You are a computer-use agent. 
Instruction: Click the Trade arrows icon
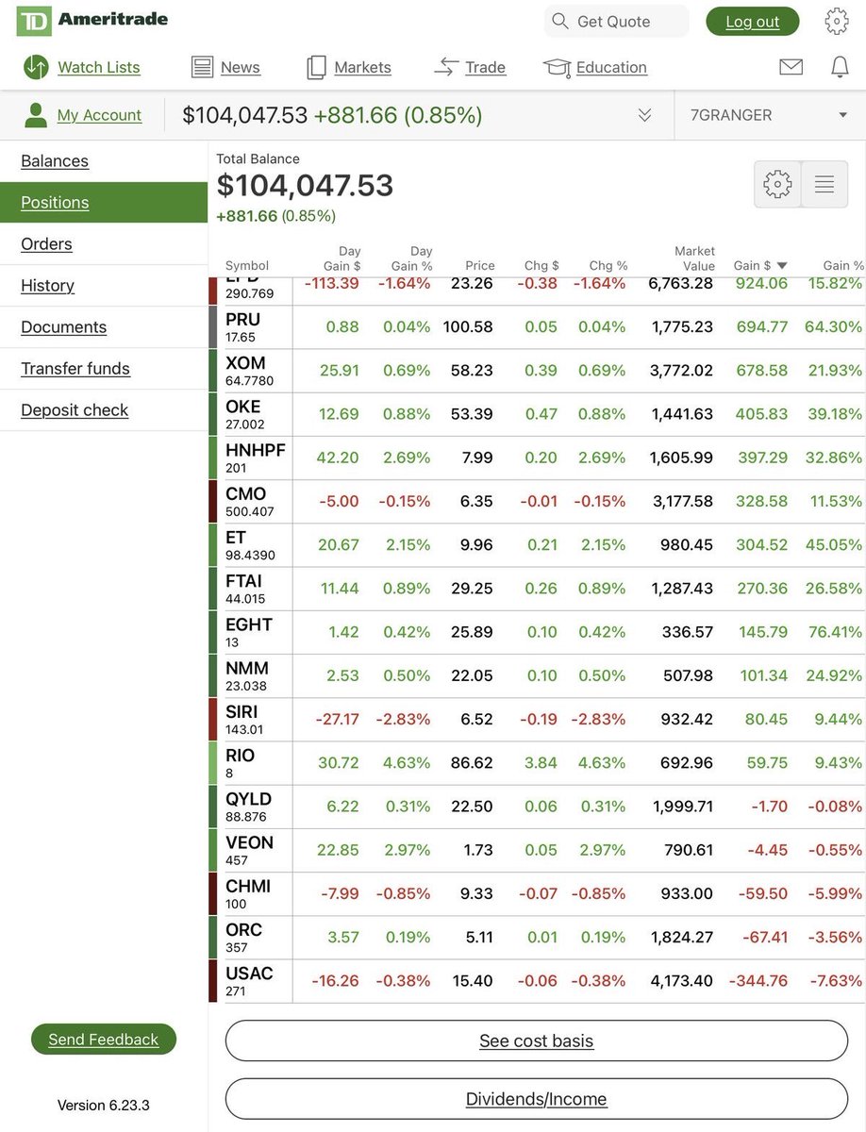(446, 67)
